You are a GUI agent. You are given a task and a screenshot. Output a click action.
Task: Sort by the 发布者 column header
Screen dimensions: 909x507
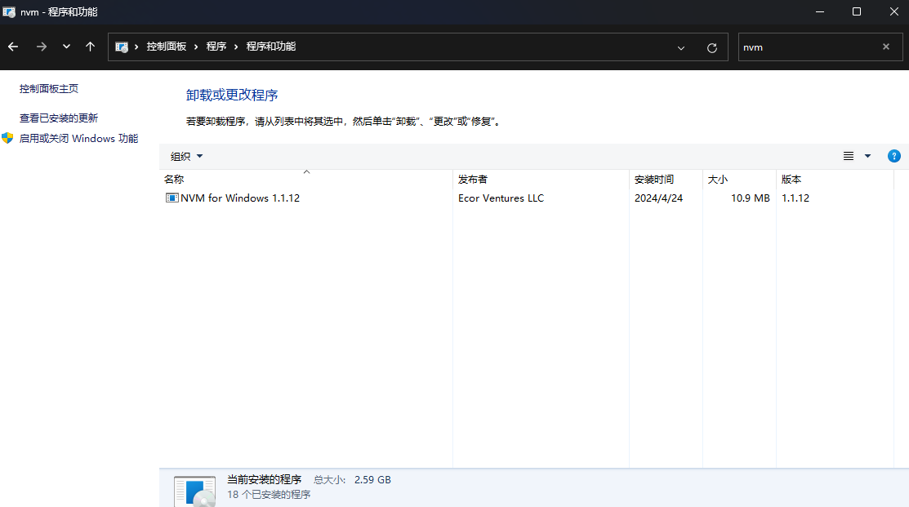tap(541, 179)
